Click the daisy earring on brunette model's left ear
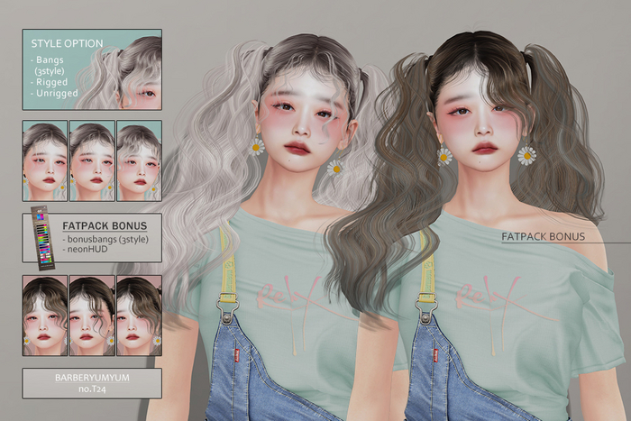The height and width of the screenshot is (421, 631). pyautogui.click(x=444, y=155)
